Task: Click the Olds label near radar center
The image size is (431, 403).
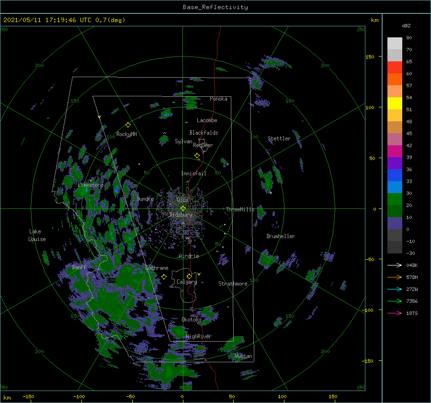Action: 182,200
